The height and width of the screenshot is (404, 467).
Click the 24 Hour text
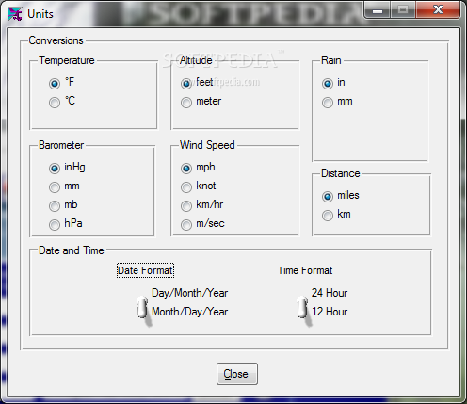[x=330, y=293]
